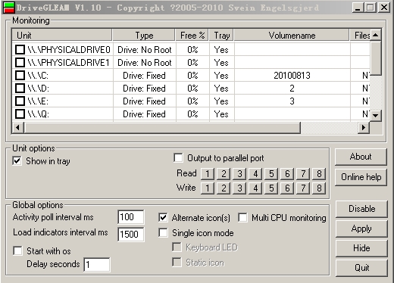Screen dimensions: 394x283
Task: Select Write pin 1
Action: point(208,188)
